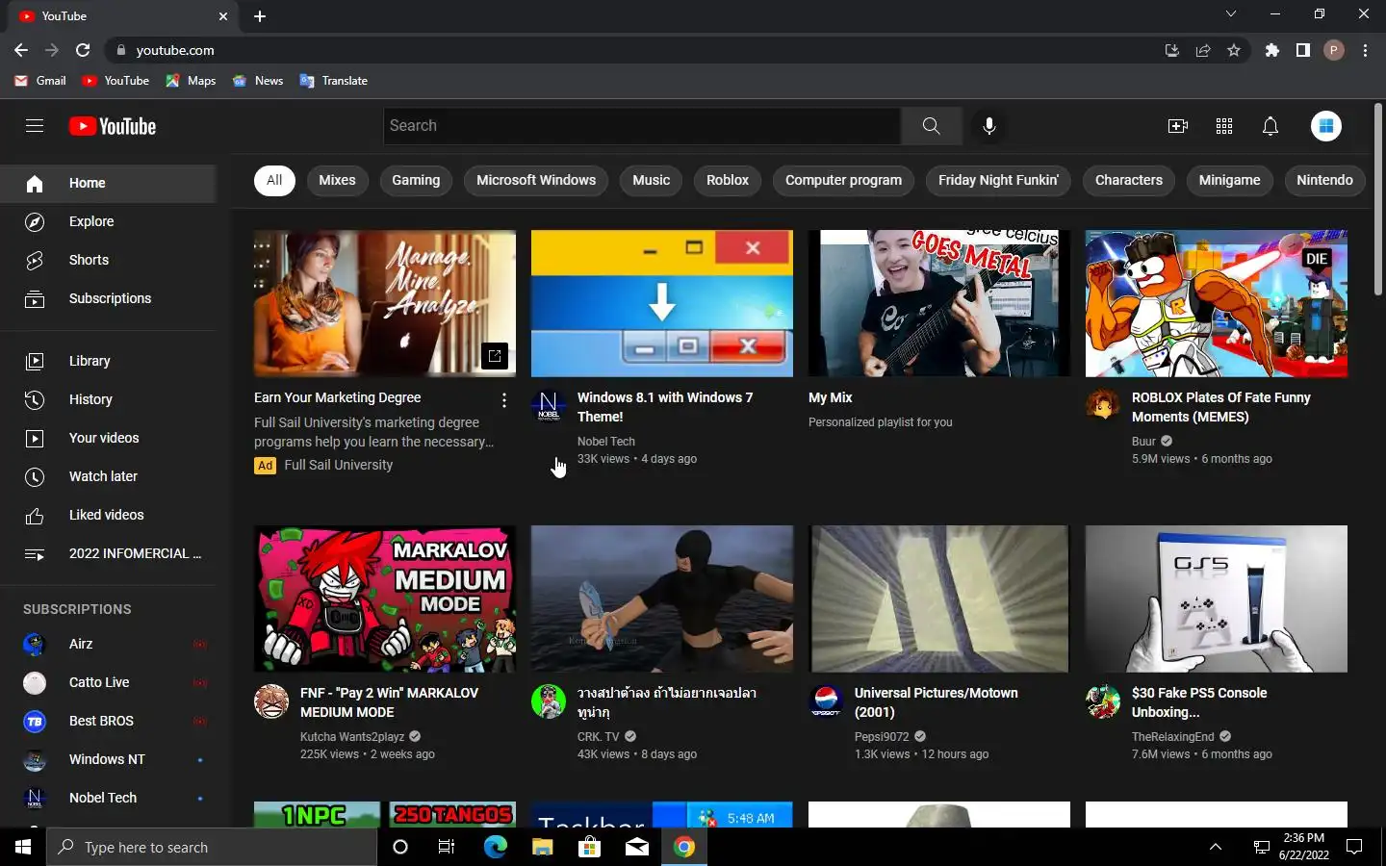Viewport: 1386px width, 866px height.
Task: Open a new Chrome tab
Action: (x=260, y=16)
